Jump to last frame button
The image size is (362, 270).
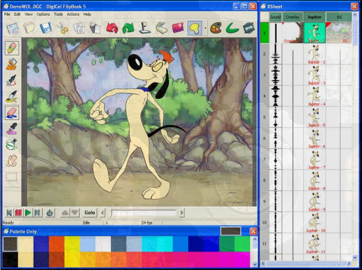(x=37, y=213)
